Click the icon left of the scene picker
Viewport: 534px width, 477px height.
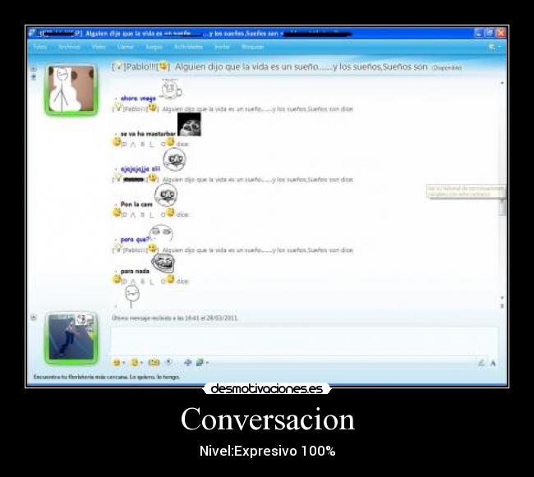(x=187, y=363)
